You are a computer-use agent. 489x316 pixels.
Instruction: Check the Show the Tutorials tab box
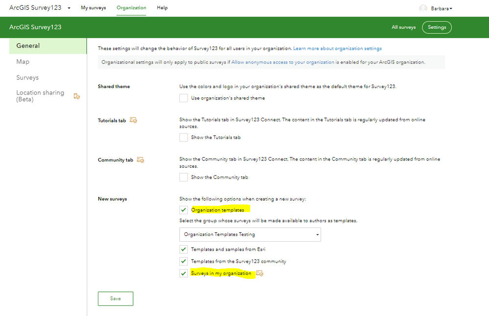[x=184, y=137]
